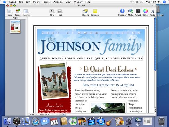Go to previous page arrow
The width and height of the screenshot is (169, 127).
[61, 114]
